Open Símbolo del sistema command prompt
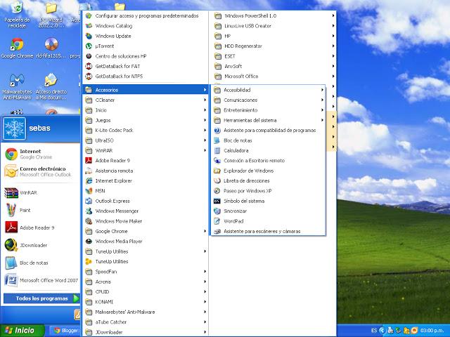Screen dimensions: 450x337 click(243, 201)
